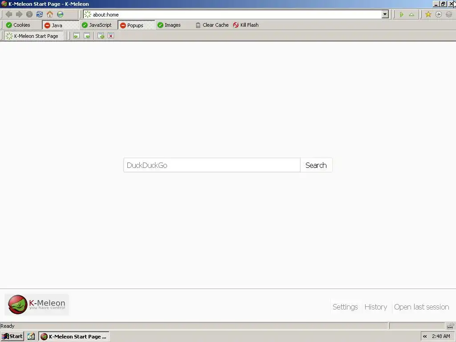This screenshot has height=342, width=456.
Task: Click the security lock icon in status bar
Action: tap(451, 326)
